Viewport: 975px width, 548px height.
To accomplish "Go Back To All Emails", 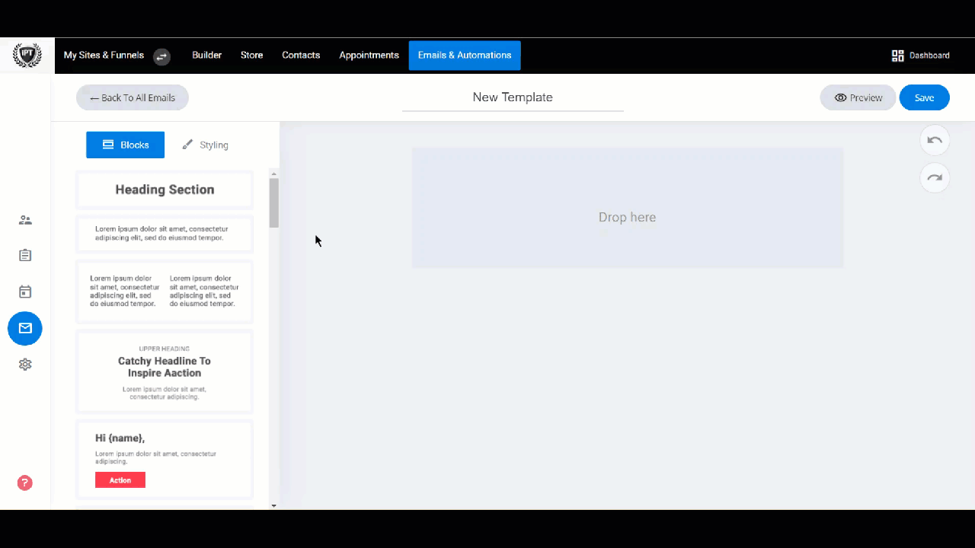I will pyautogui.click(x=132, y=97).
